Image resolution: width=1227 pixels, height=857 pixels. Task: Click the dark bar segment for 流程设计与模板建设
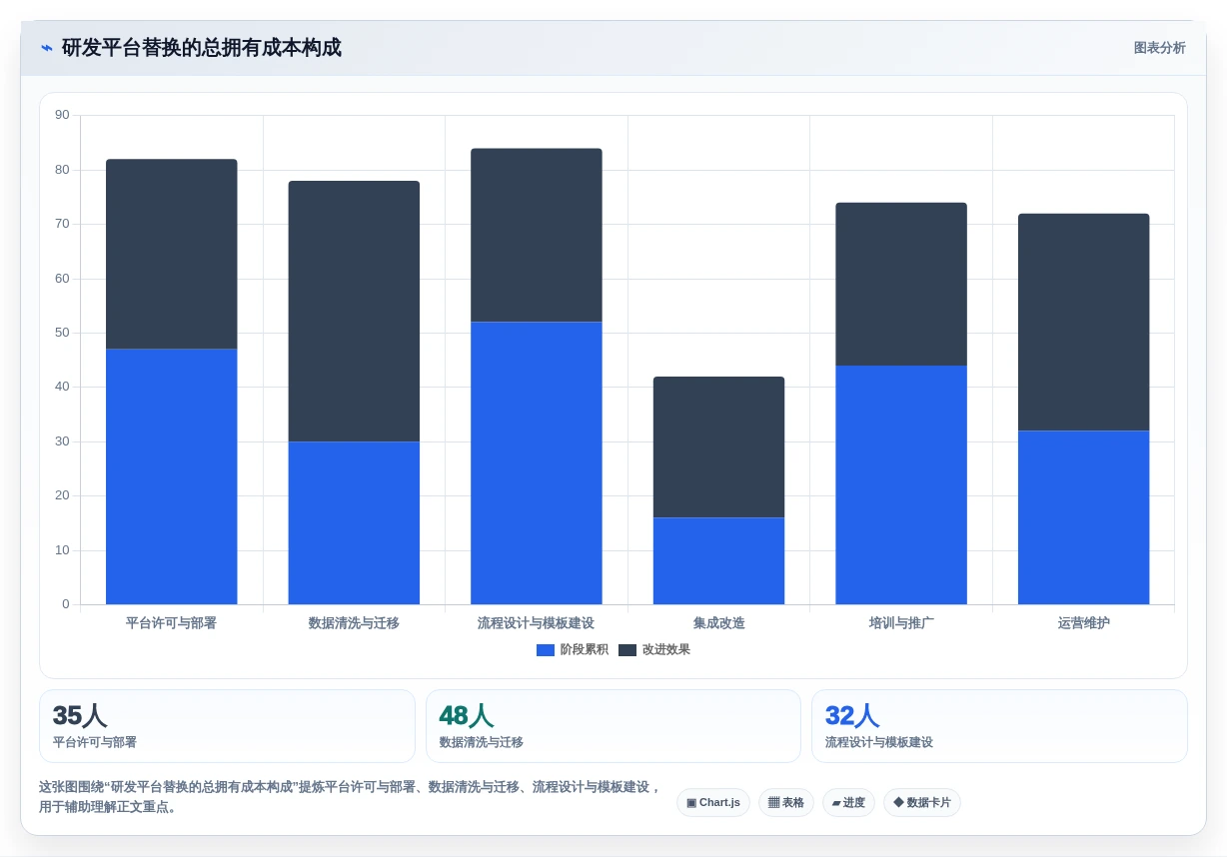537,235
